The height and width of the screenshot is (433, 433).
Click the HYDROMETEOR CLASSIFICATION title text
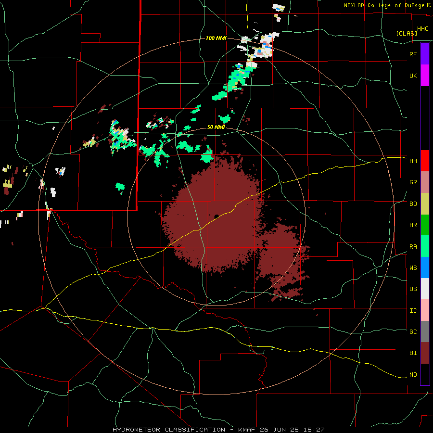point(168,430)
